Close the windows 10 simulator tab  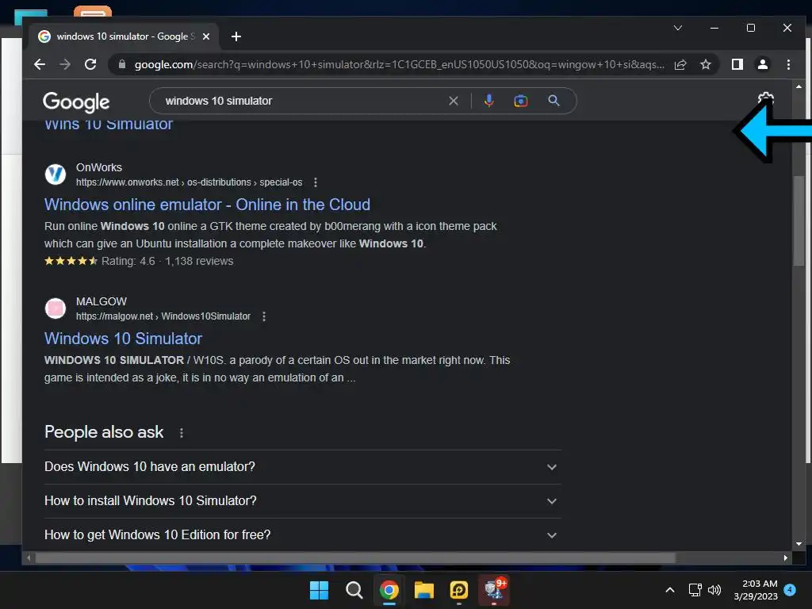click(206, 36)
